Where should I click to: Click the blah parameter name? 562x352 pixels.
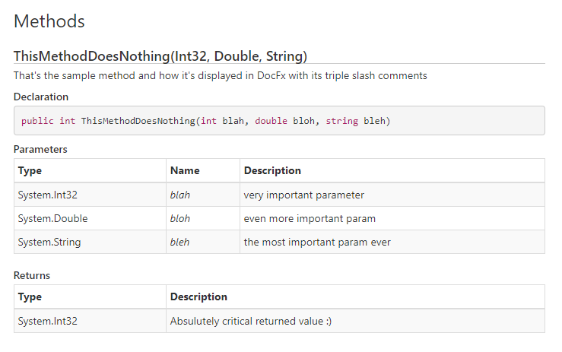(180, 195)
